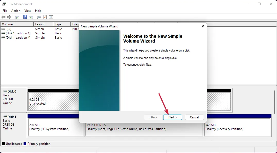Click the Disk 1 59.88 GB size text
This screenshot has width=277, height=153.
[8, 124]
